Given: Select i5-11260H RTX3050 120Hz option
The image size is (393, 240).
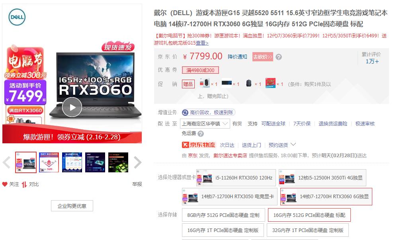Looking at the screenshot, I should (x=236, y=178).
